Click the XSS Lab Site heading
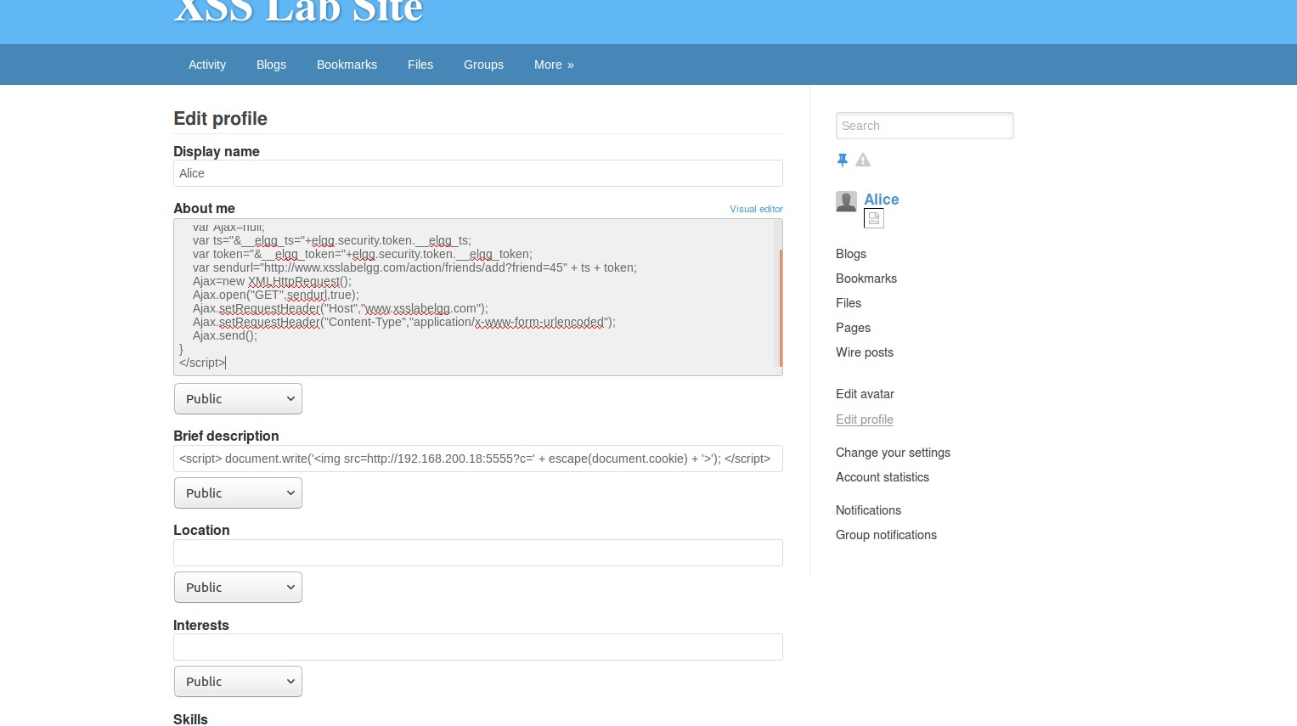The height and width of the screenshot is (726, 1297). pos(298,11)
